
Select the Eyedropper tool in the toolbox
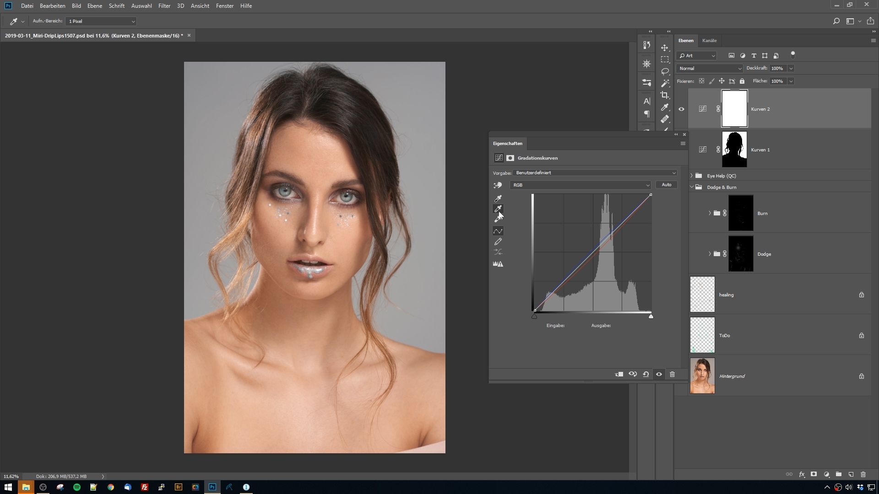coord(665,107)
